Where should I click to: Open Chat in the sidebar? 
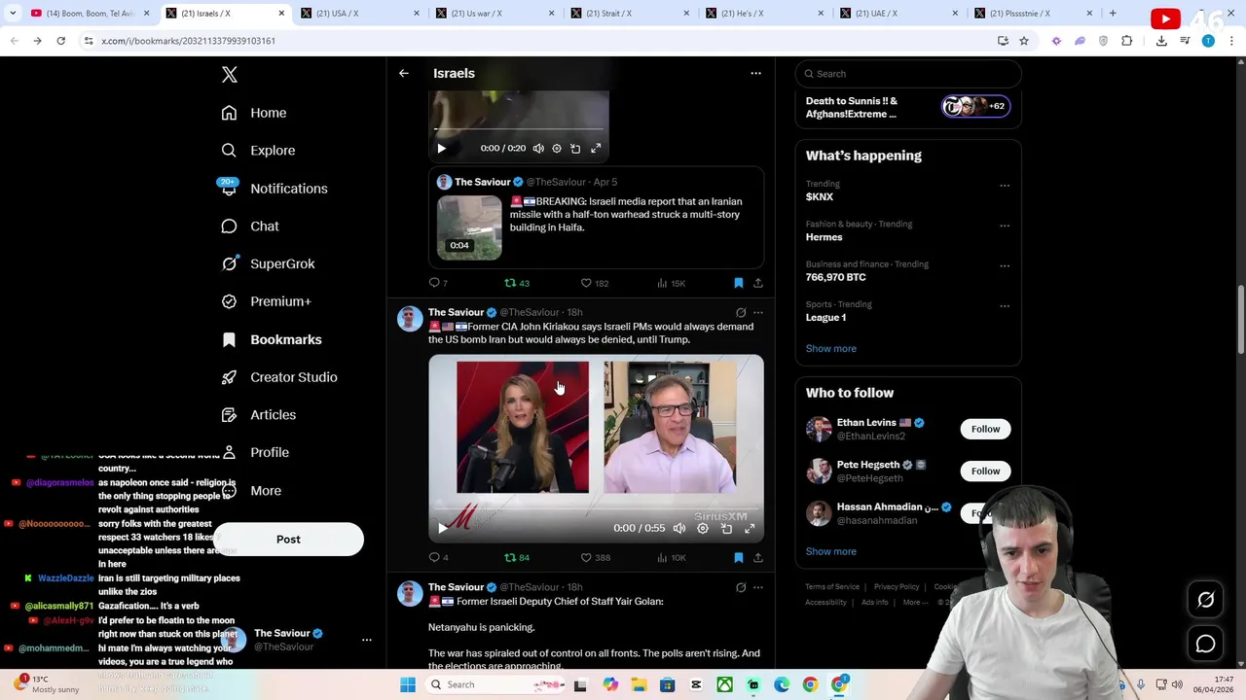250,227
